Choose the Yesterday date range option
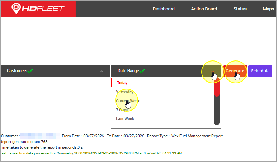Image resolution: width=277 pixels, height=162 pixels. (x=125, y=92)
